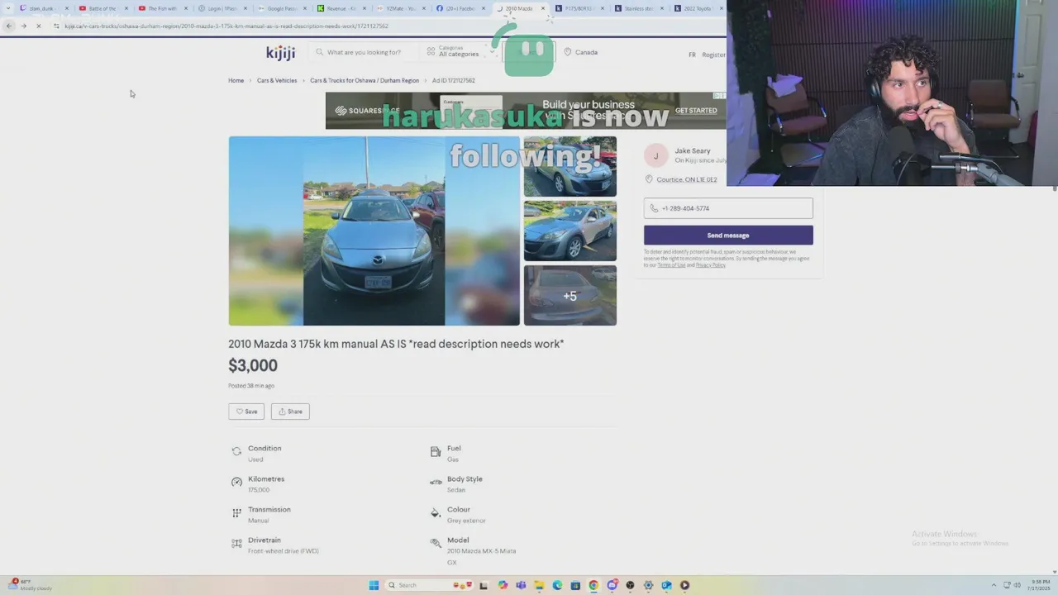Click the Body Style car icon

pyautogui.click(x=436, y=482)
